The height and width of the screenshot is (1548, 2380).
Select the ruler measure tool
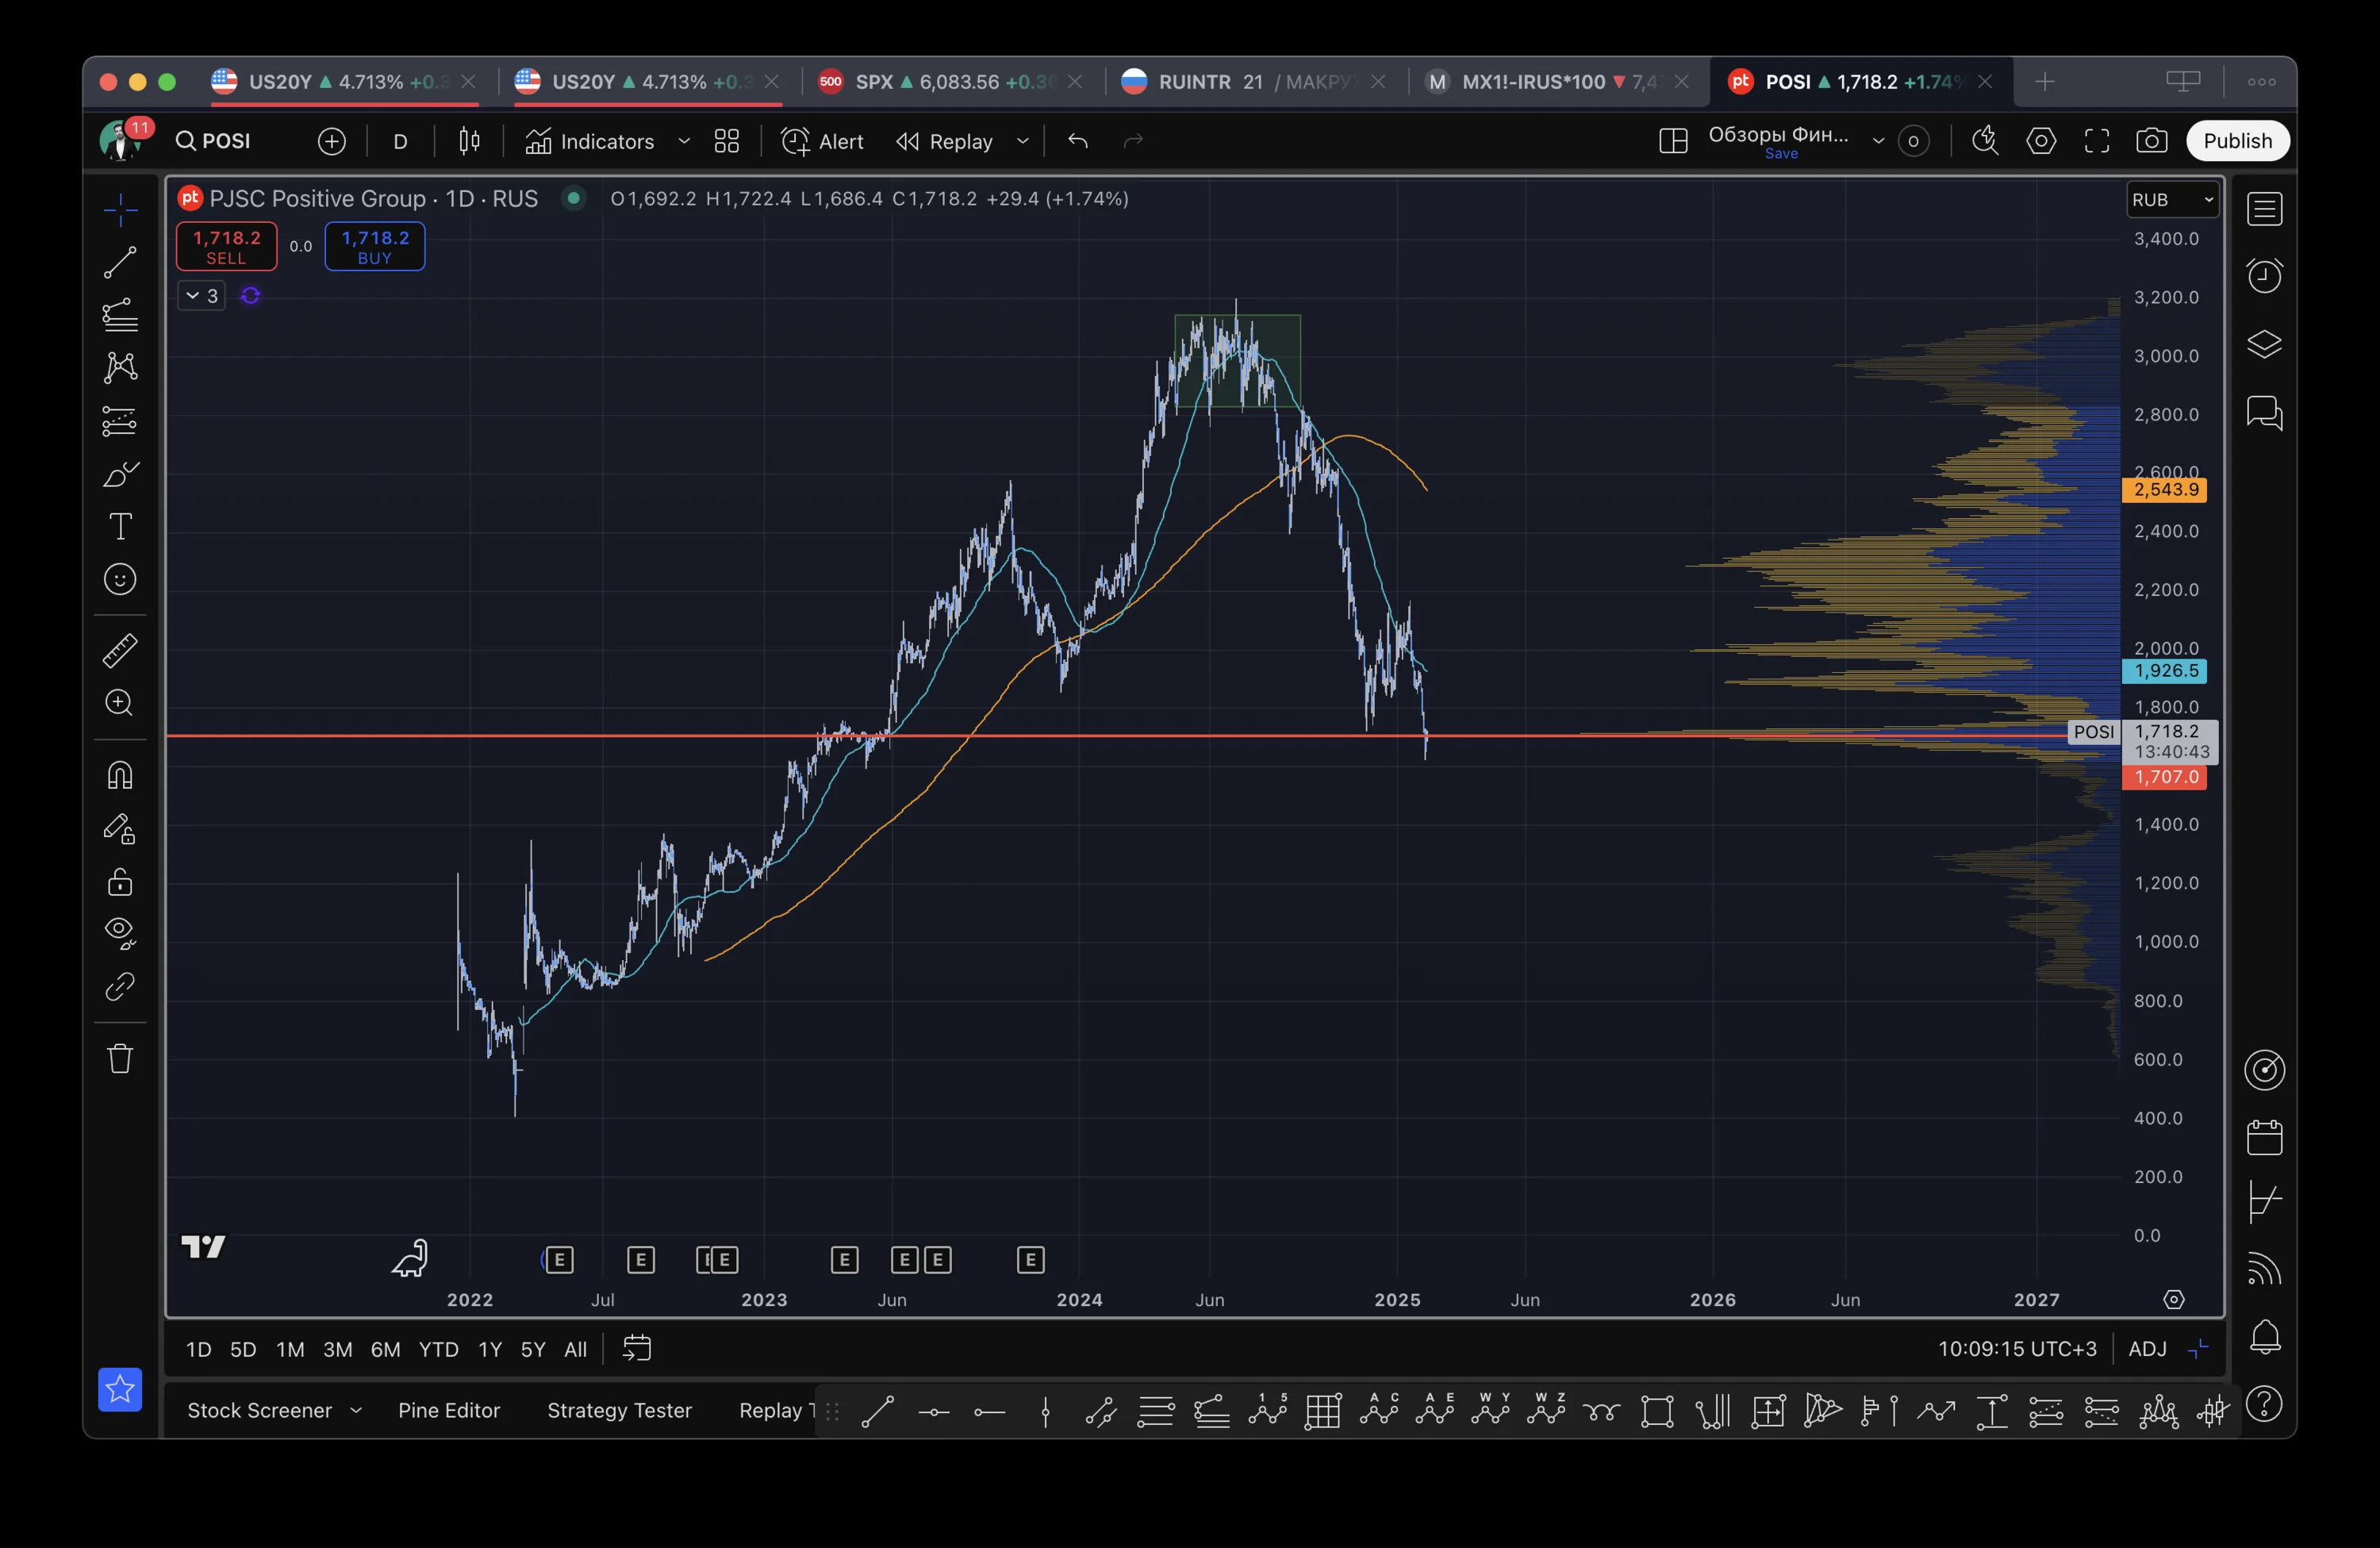[120, 651]
